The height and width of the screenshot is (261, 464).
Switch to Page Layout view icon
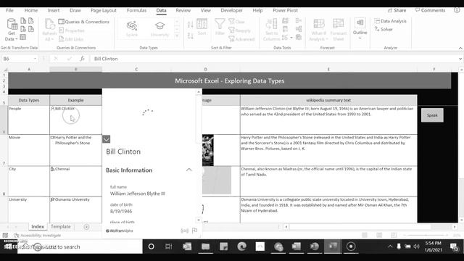click(379, 235)
